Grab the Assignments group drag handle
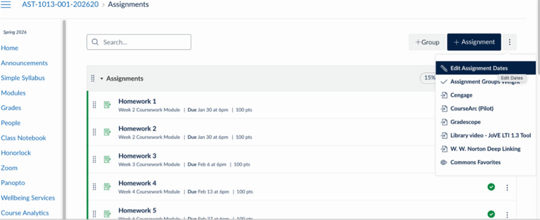540x220 pixels. coord(92,78)
